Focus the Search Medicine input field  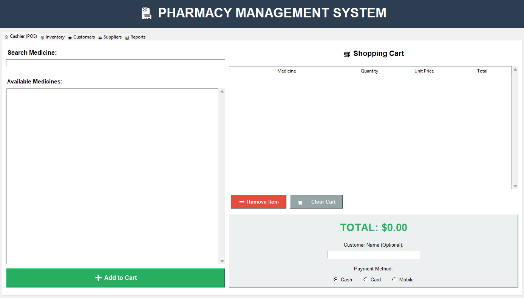(115, 63)
